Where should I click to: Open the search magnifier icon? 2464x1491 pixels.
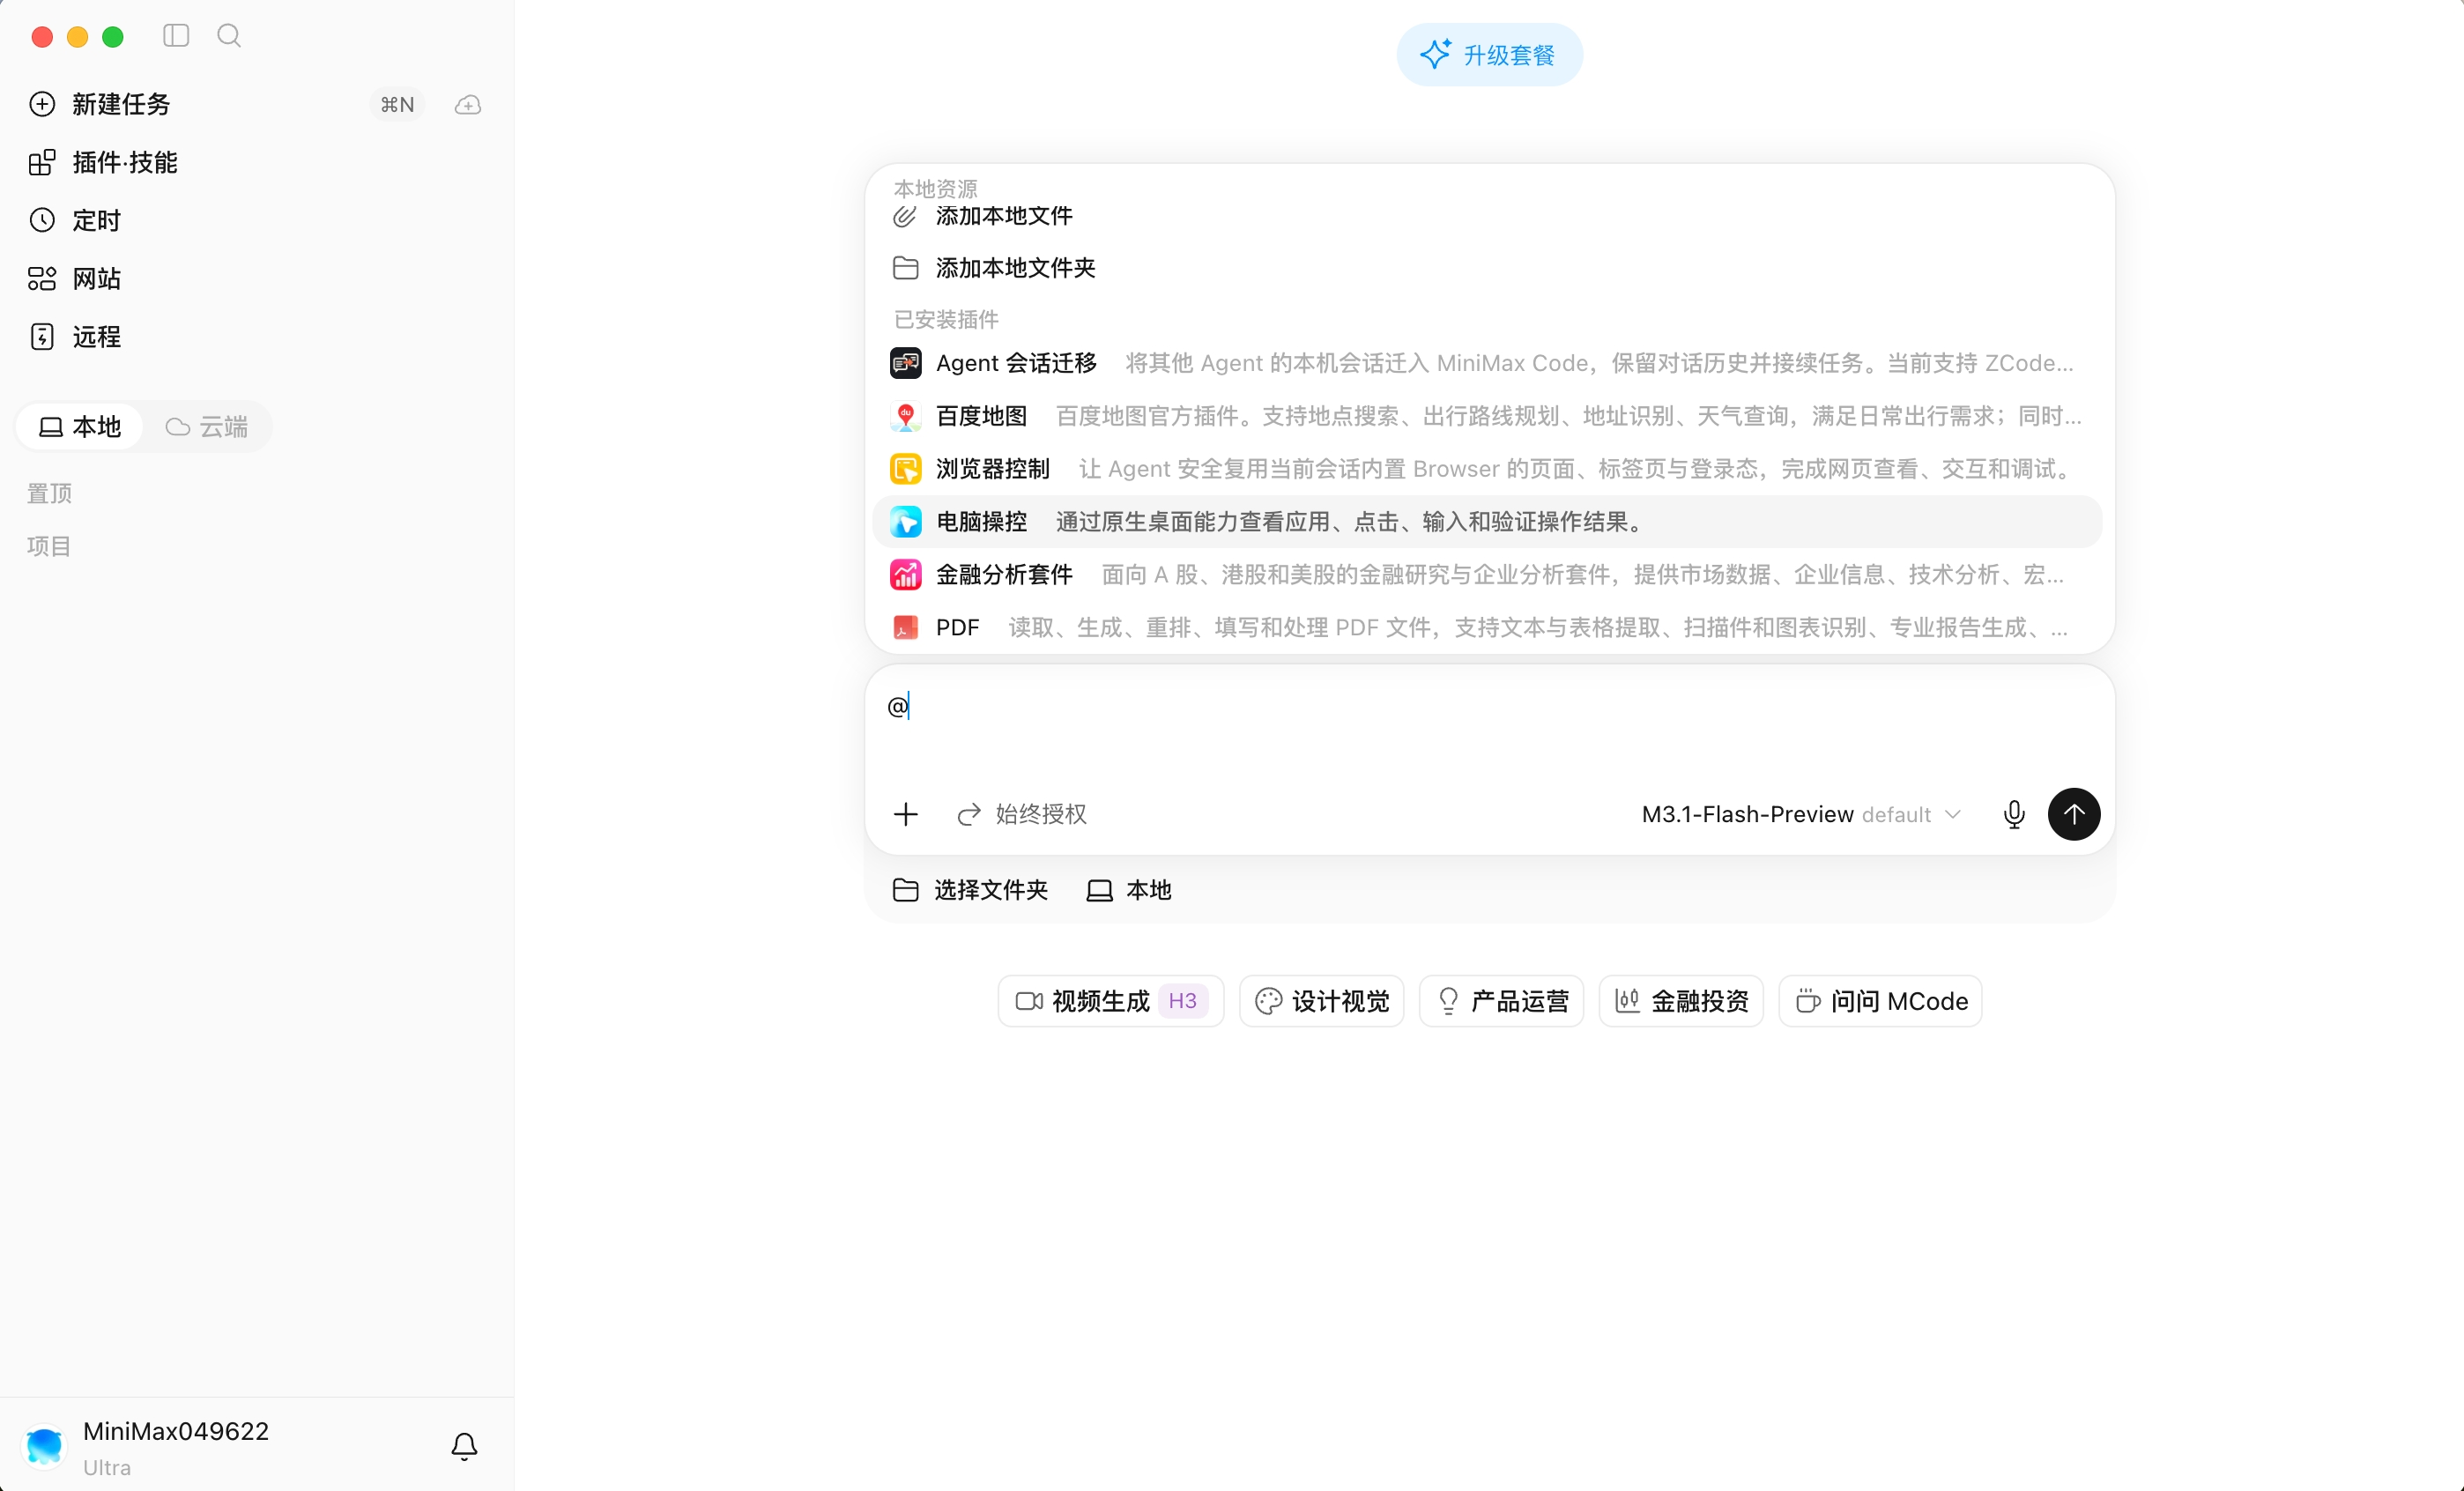(x=229, y=36)
